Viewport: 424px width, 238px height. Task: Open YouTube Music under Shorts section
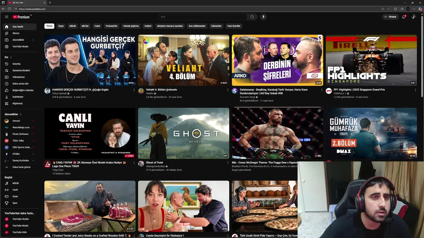click(19, 46)
